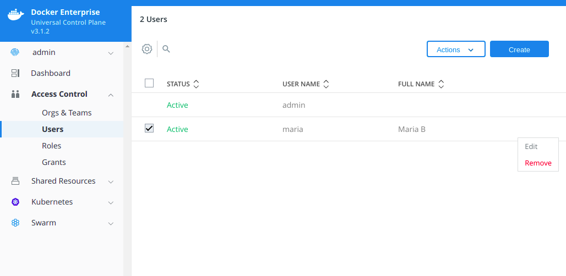Image resolution: width=566 pixels, height=276 pixels.
Task: Toggle the select-all users checkbox
Action: [149, 83]
